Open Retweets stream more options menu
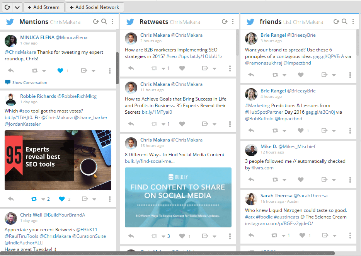This screenshot has width=361, height=256. pyautogui.click(x=233, y=21)
